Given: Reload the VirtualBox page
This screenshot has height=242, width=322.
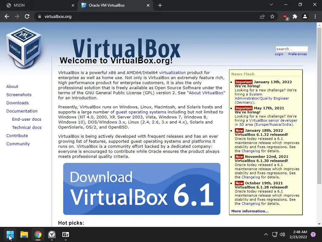Looking at the screenshot, I should click(27, 16).
